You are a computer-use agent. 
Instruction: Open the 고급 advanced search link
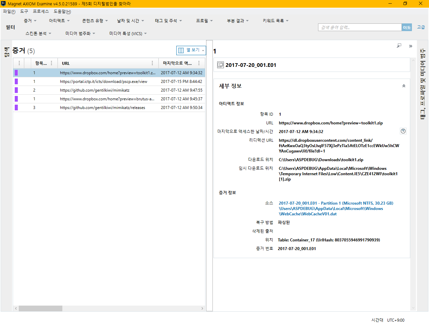tap(421, 27)
